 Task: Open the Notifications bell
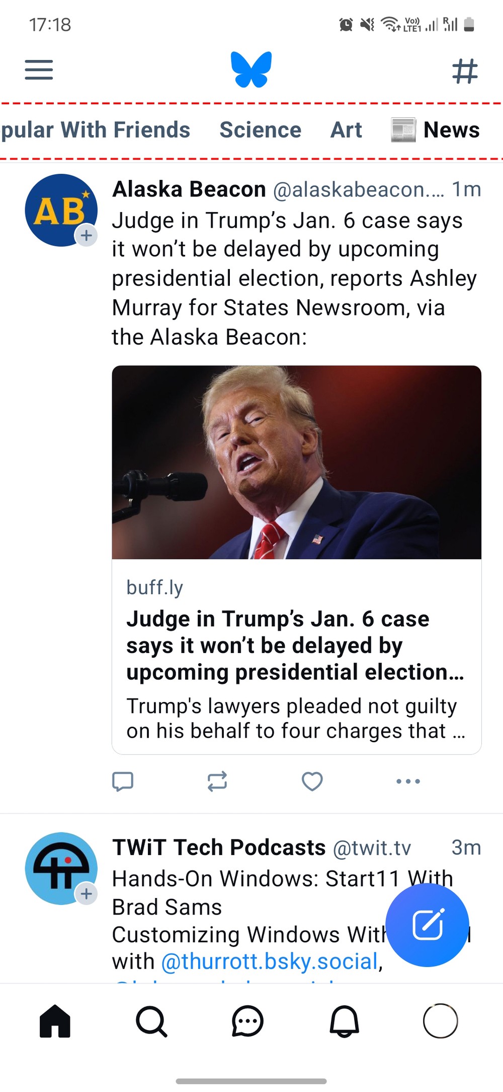pos(344,1021)
